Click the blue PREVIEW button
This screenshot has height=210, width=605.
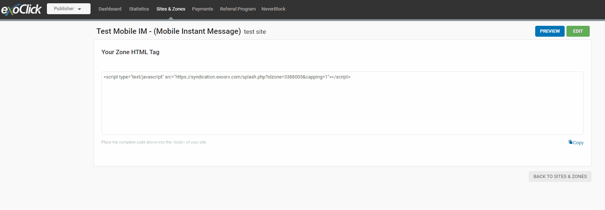point(550,31)
